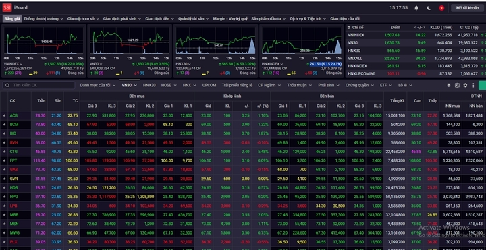Expand Lô lẻ dropdown
Image resolution: width=486 pixels, height=250 pixels.
click(405, 85)
